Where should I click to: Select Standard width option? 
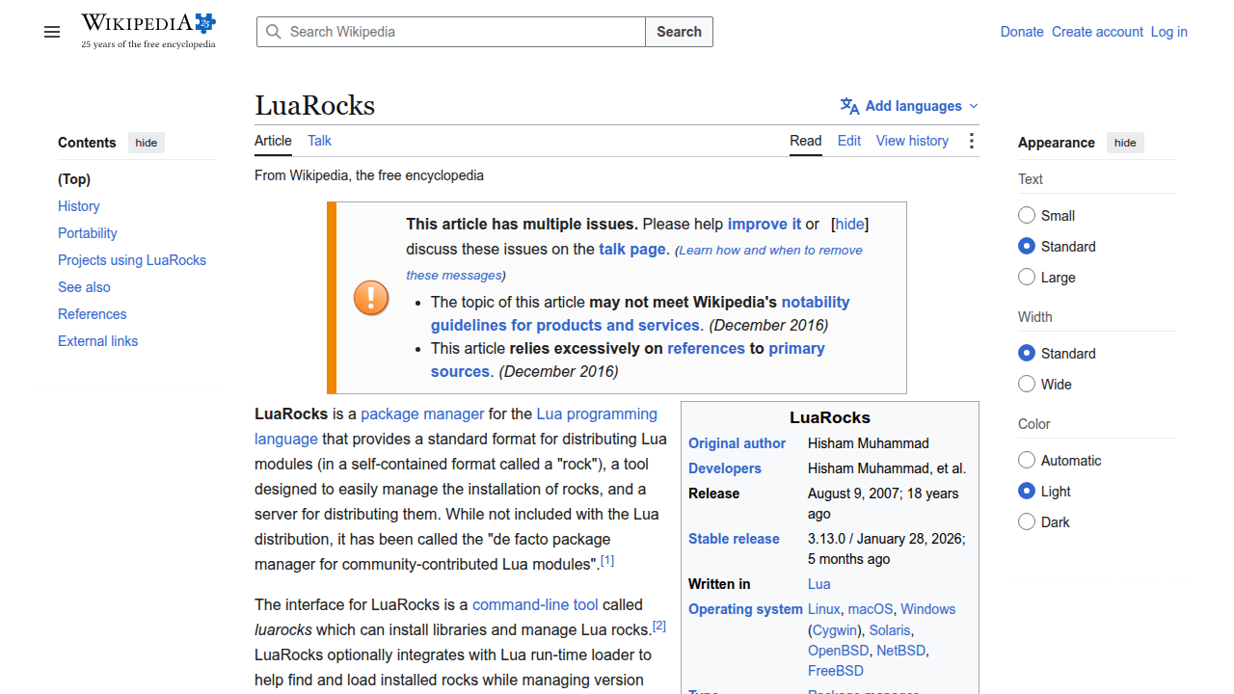point(1027,354)
